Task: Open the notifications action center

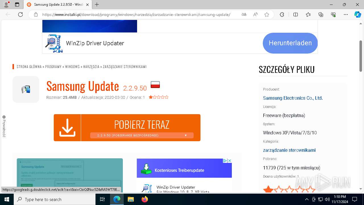Action: pos(355,199)
